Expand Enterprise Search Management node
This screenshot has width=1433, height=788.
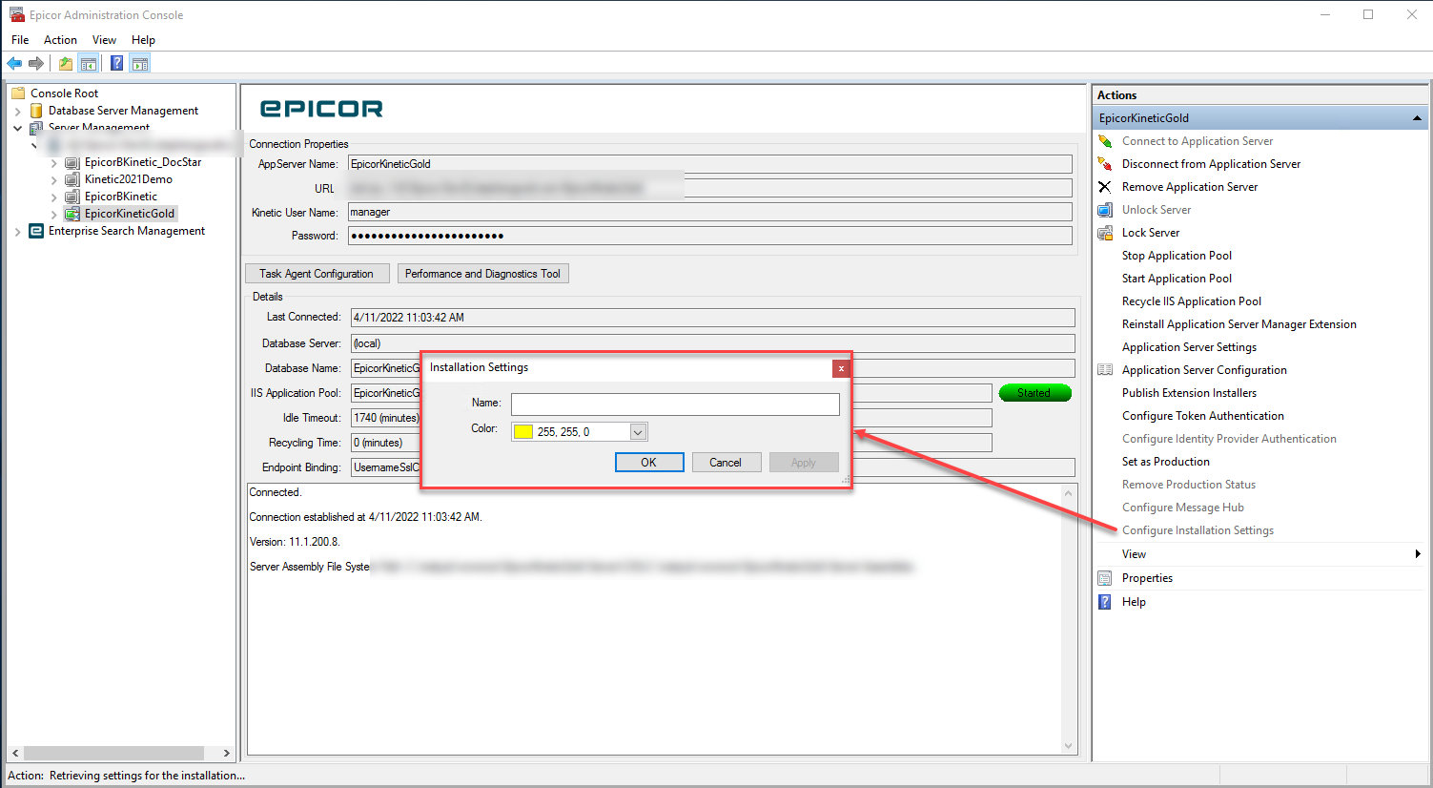pos(17,231)
